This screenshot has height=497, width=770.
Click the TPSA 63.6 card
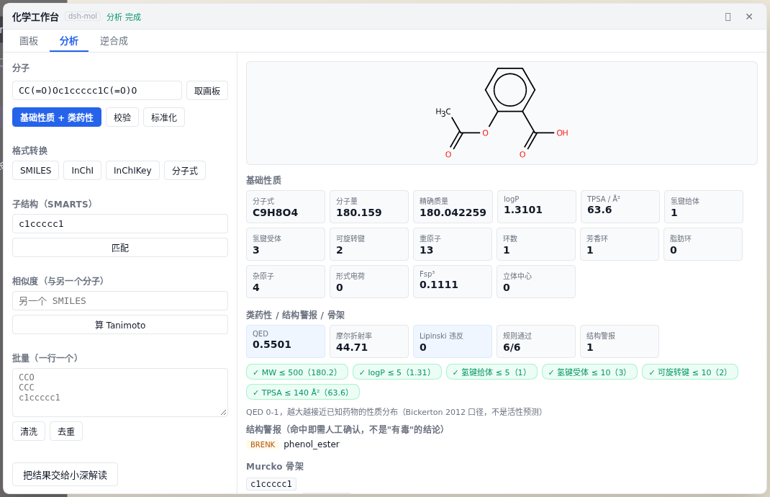[620, 207]
